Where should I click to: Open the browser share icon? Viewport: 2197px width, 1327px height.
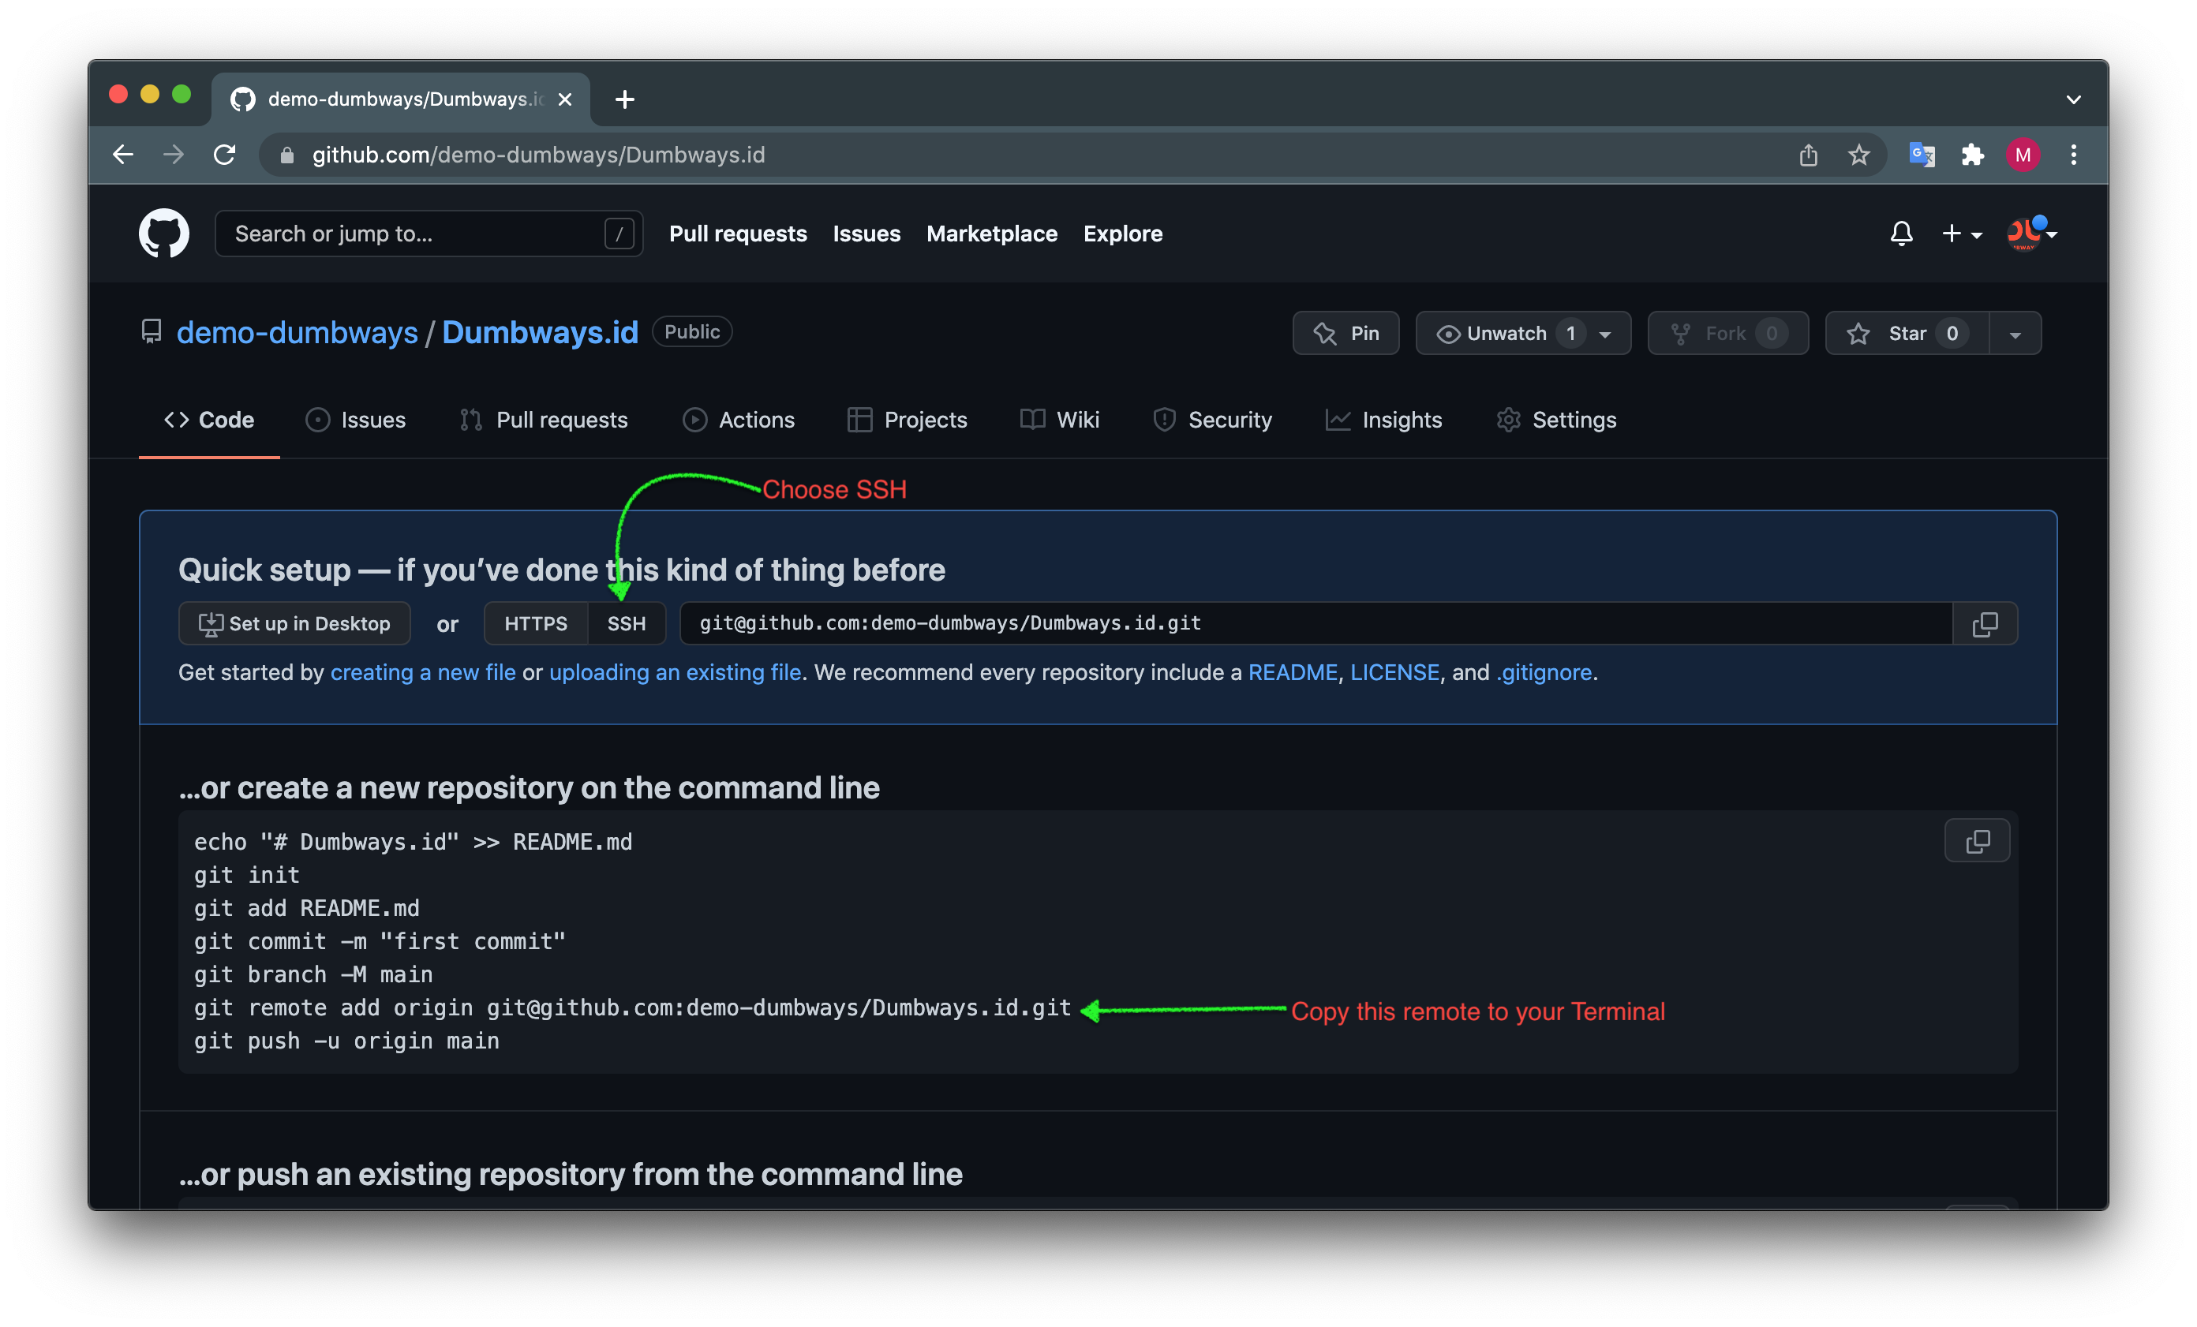[x=1808, y=155]
